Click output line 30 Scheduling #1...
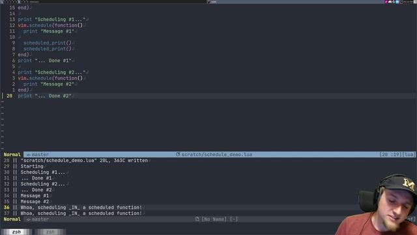The width and height of the screenshot is (417, 235). tap(43, 172)
